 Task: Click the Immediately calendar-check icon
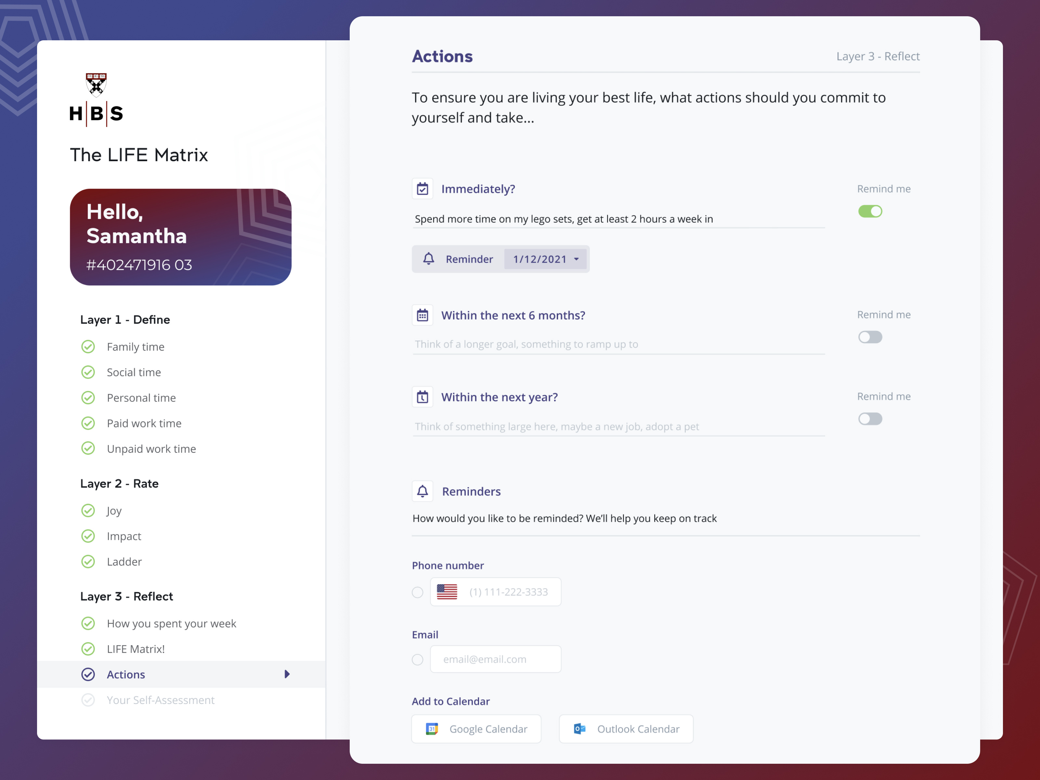422,189
